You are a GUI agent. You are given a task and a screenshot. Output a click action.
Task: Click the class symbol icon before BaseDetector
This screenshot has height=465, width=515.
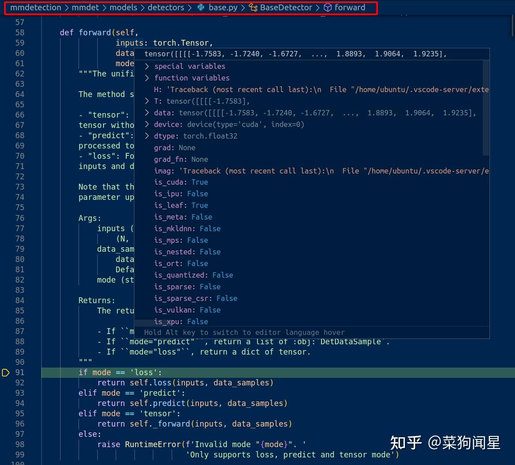point(253,8)
